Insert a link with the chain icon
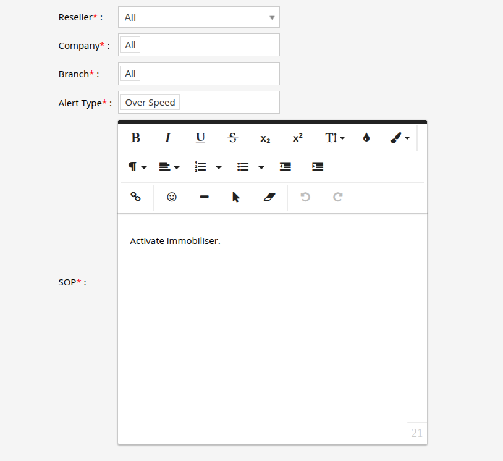 [x=135, y=197]
